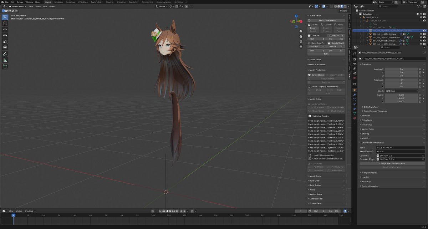The image size is (428, 229).
Task: Hide 002_mtl_chr1057_00_face in viewport
Action: pos(421,34)
